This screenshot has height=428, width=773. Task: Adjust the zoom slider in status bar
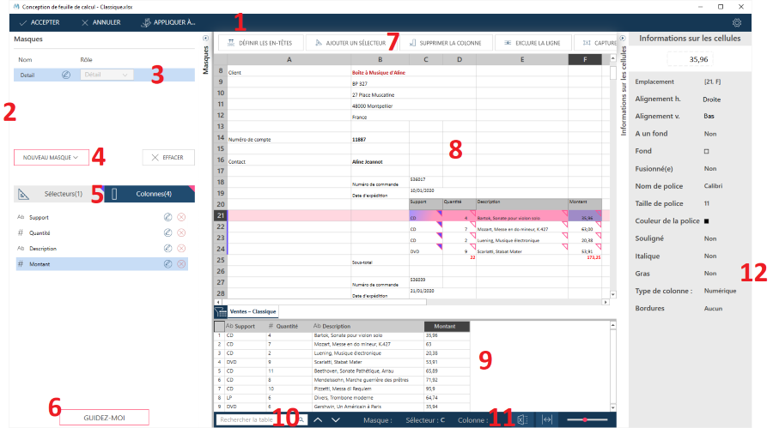(x=587, y=419)
